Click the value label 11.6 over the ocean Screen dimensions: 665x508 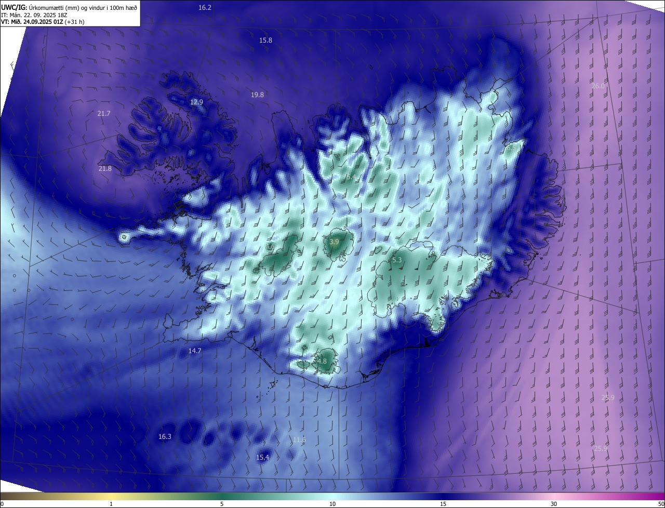(299, 440)
